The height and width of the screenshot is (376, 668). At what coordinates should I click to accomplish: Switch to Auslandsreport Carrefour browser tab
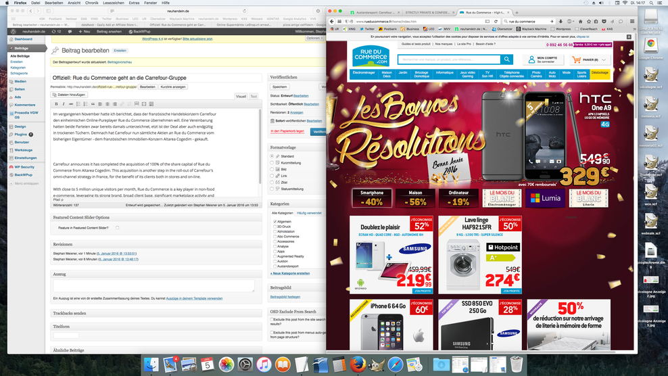(375, 12)
